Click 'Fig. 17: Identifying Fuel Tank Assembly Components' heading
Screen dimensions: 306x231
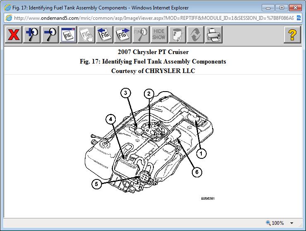tap(153, 61)
